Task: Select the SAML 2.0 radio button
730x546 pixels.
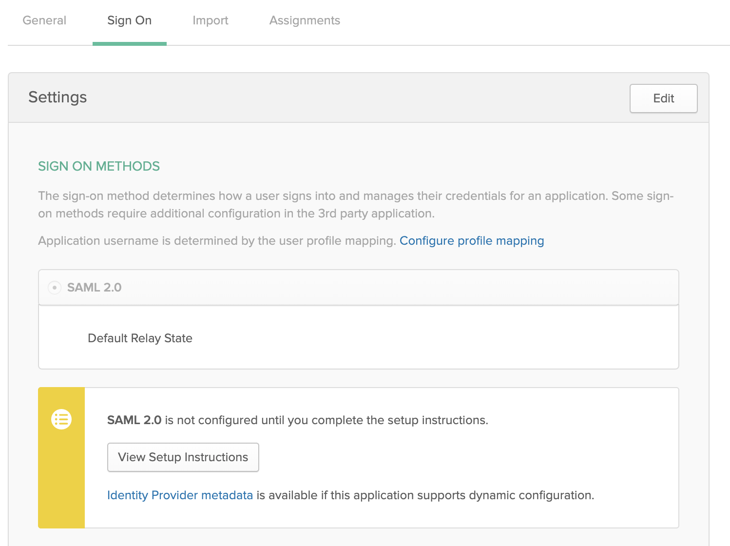Action: [55, 288]
